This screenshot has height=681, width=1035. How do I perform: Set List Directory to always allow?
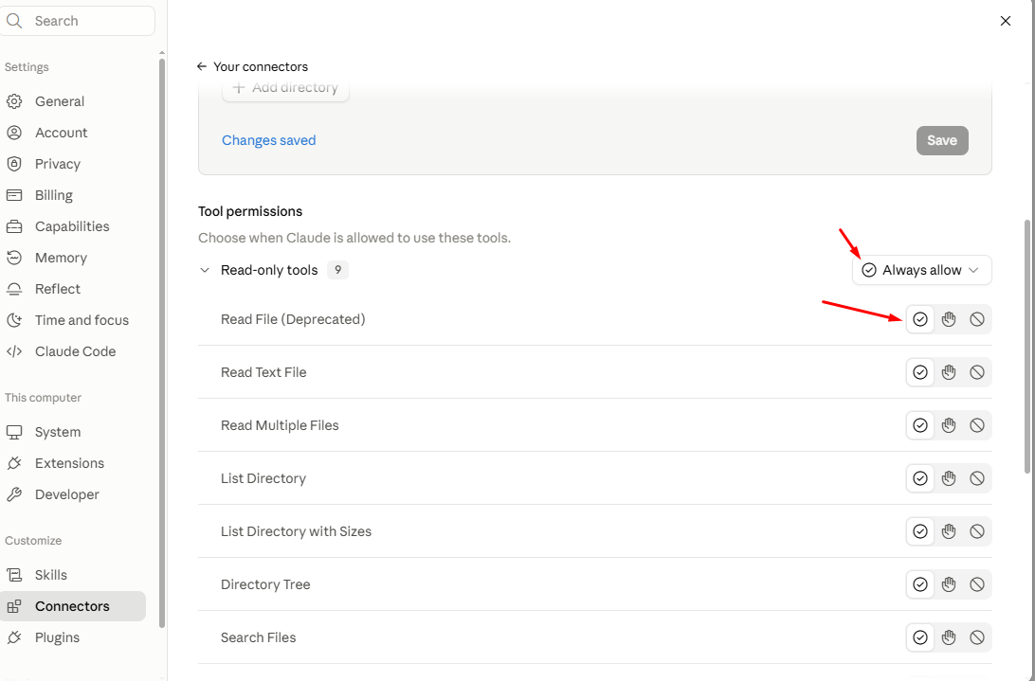pyautogui.click(x=920, y=478)
